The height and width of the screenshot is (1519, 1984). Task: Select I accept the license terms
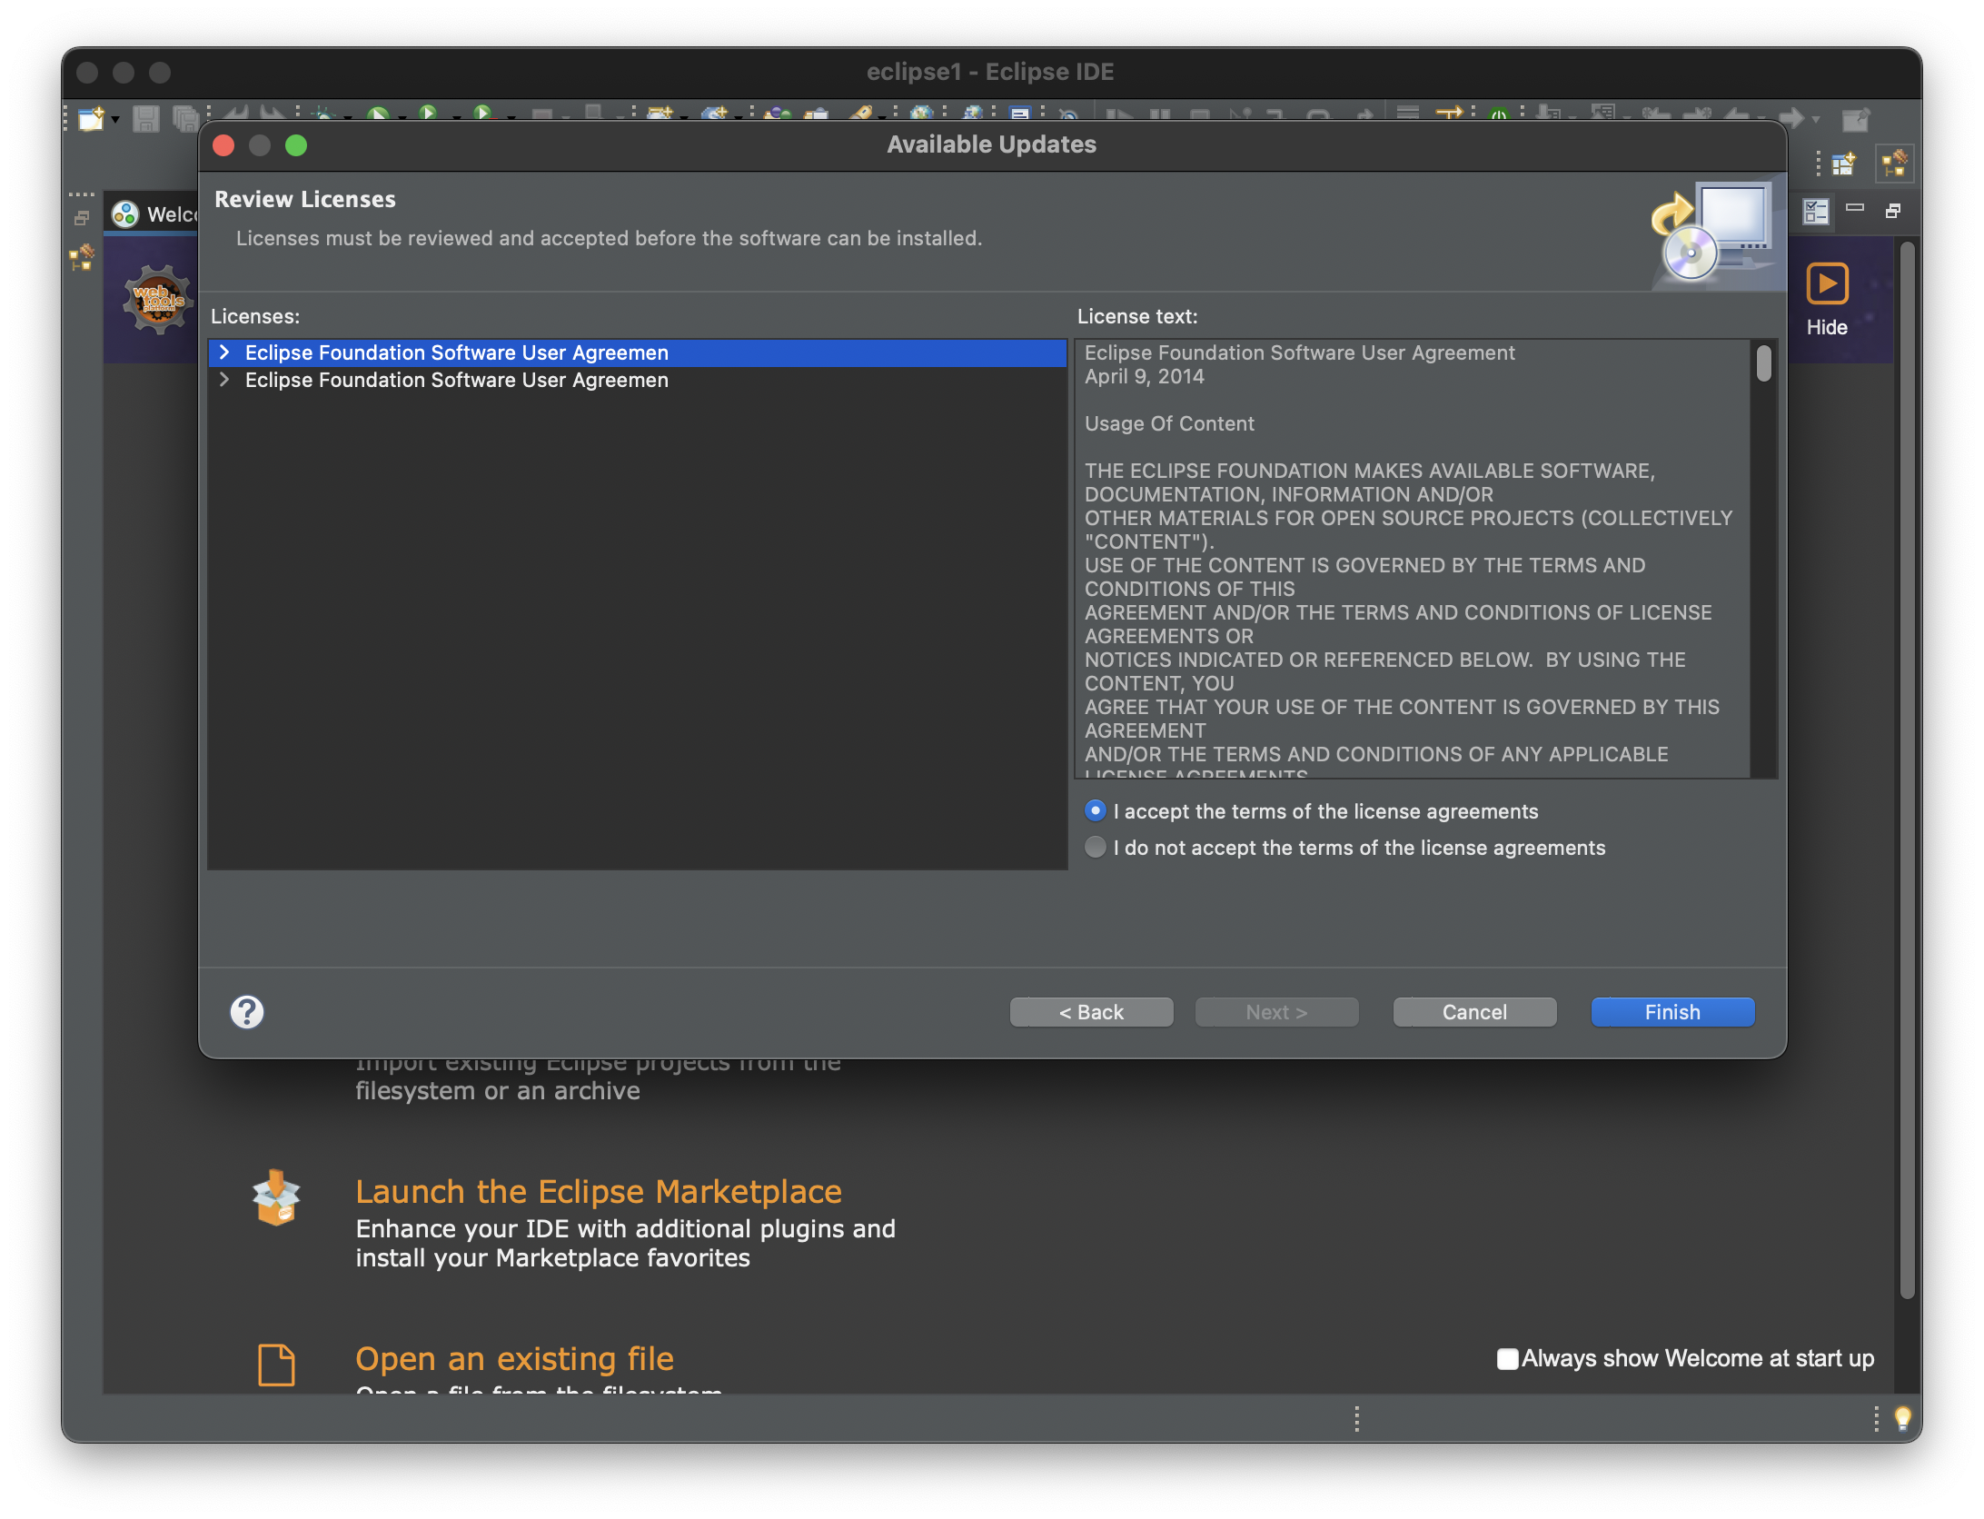[1096, 810]
